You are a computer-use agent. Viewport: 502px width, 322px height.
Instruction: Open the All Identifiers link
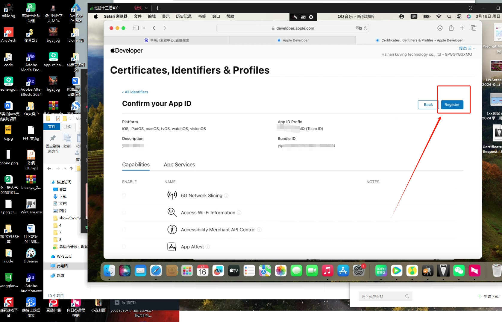tap(135, 92)
